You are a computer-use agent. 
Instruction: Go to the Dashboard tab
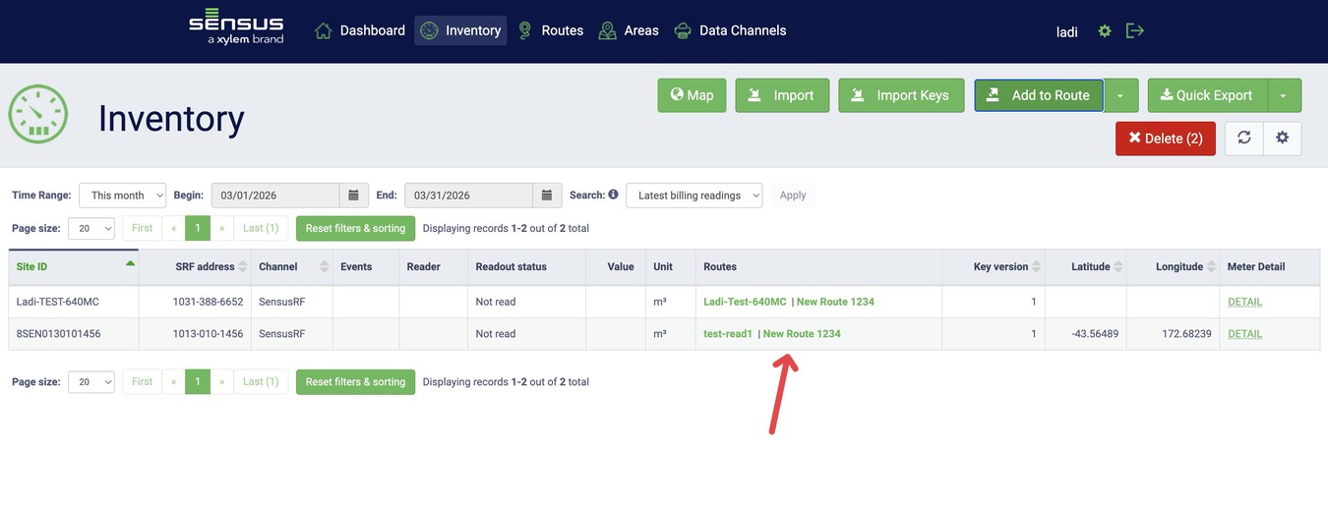click(360, 30)
